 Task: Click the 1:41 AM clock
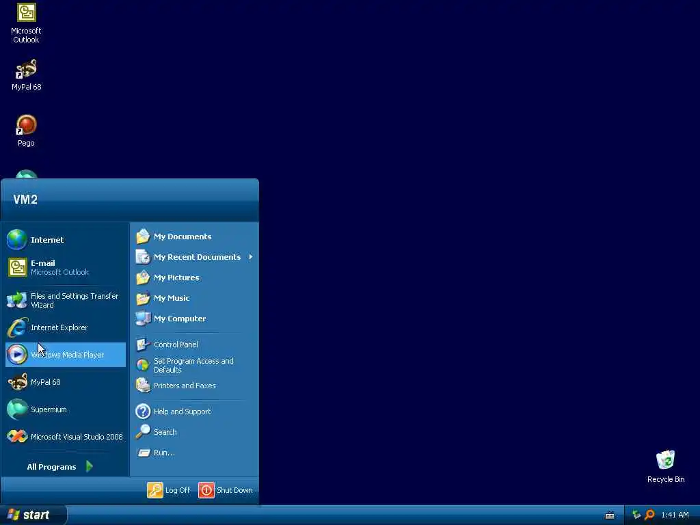tap(675, 515)
